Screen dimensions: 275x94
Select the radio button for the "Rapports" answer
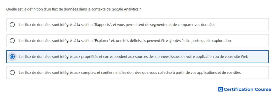point(12,25)
